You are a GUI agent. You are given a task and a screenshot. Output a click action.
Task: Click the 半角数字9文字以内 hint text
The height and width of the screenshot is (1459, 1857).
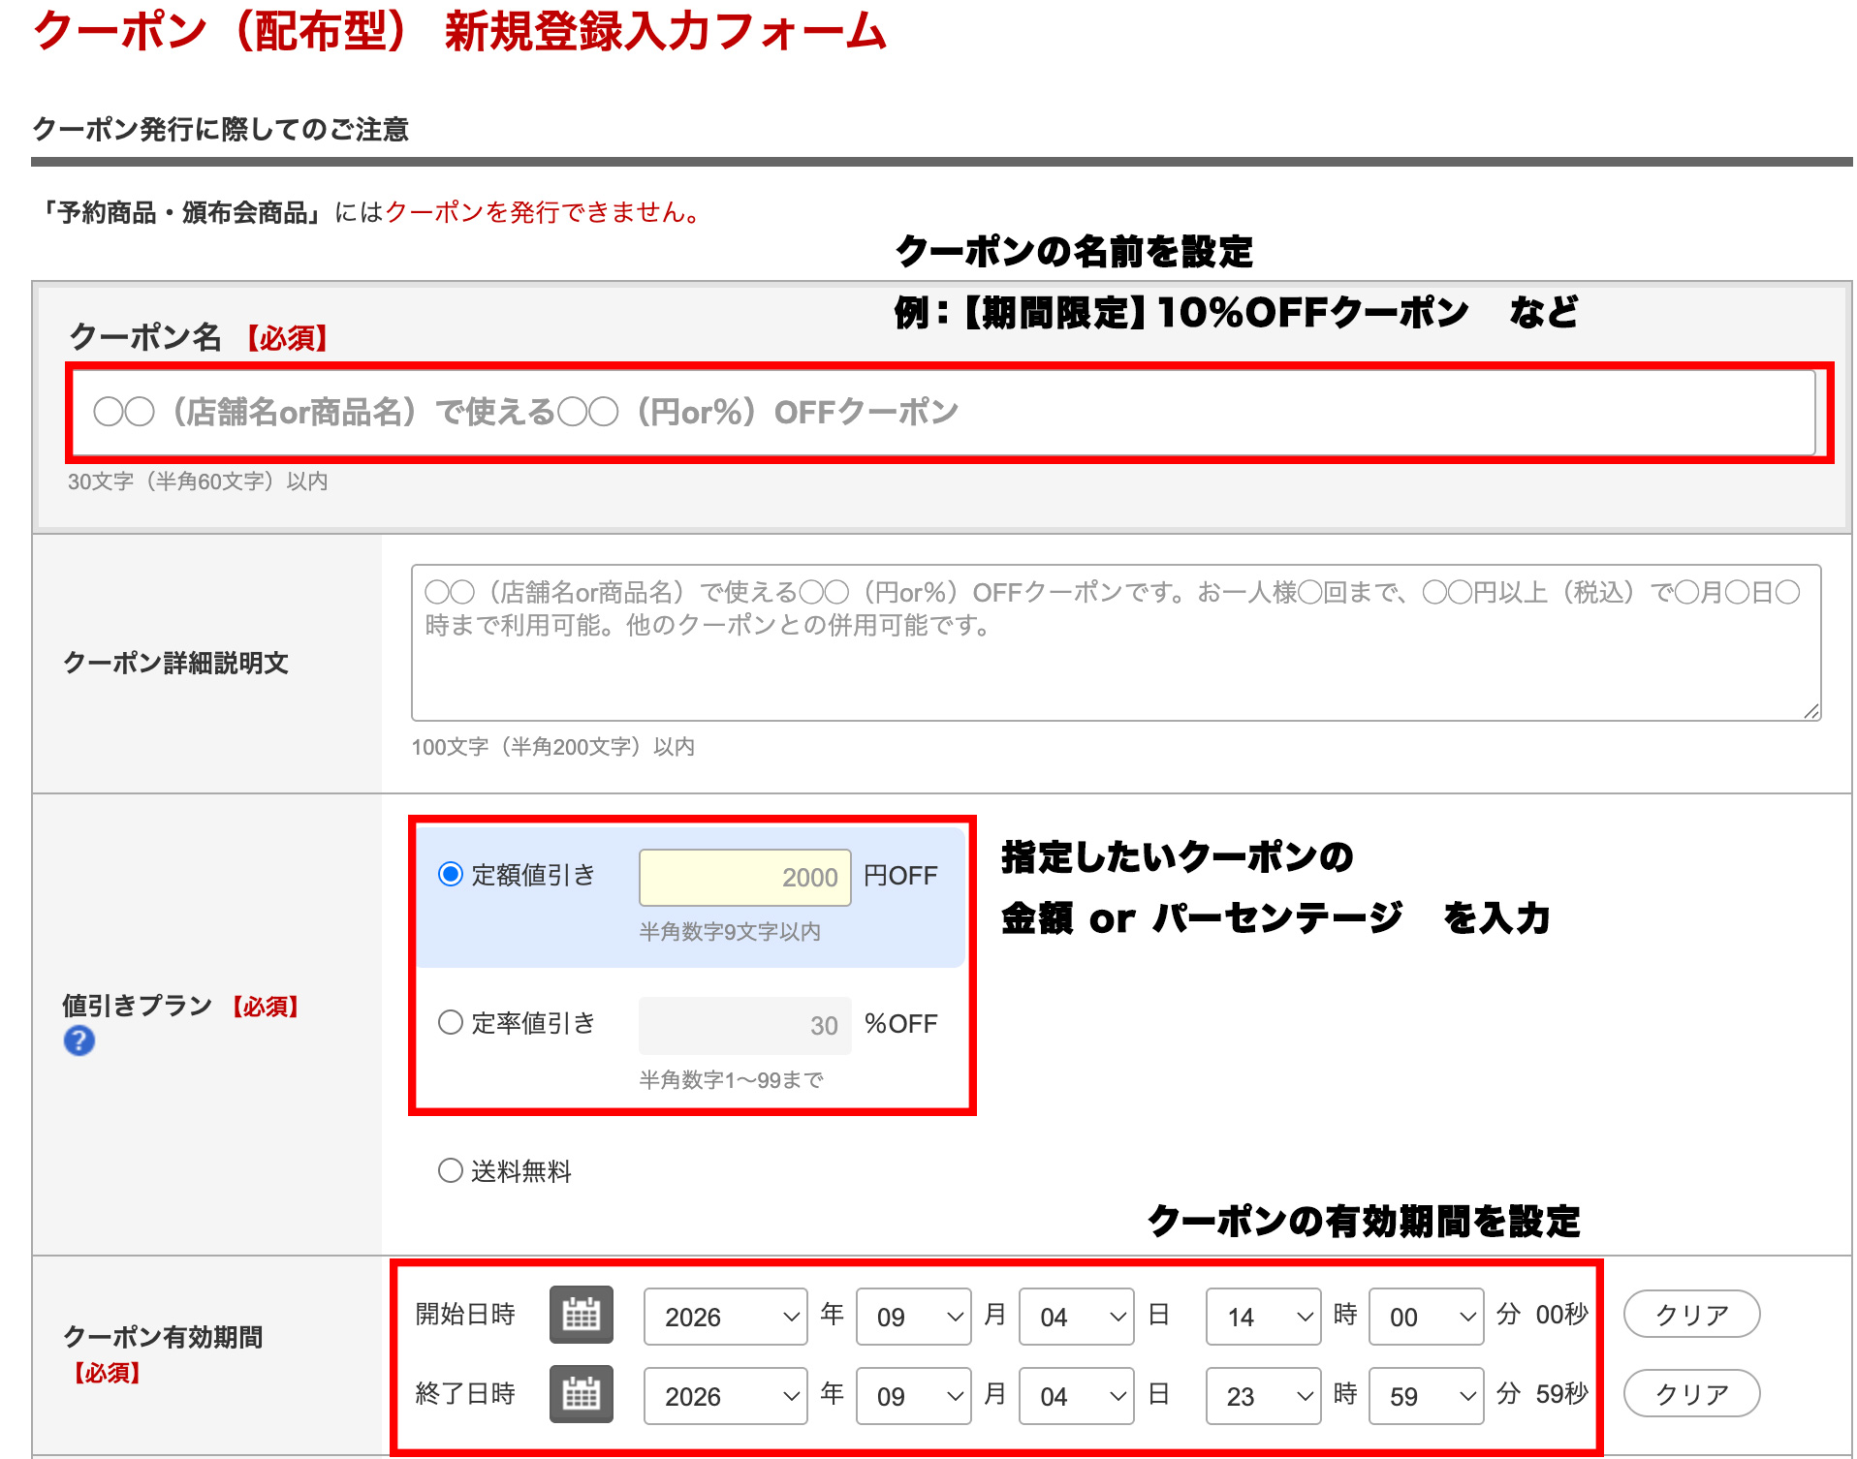(x=730, y=932)
